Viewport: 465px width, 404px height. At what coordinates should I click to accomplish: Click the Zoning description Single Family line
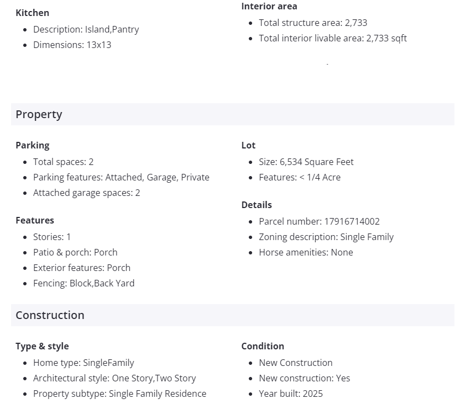[326, 237]
